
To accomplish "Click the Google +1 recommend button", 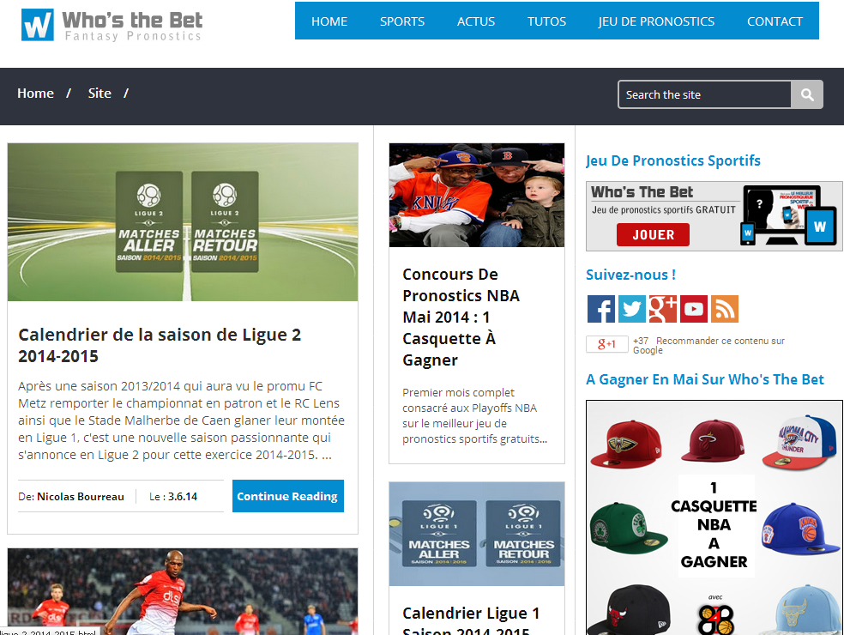I will [607, 344].
